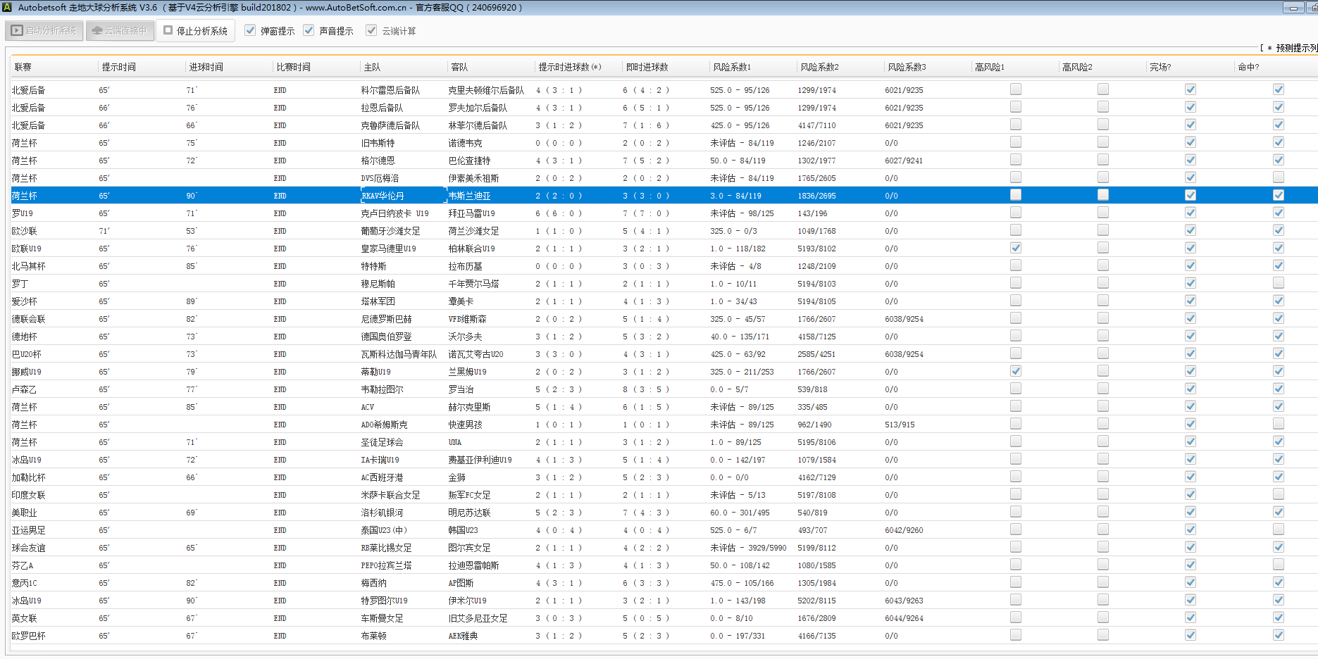Uncheck 高风险1 for 皇家马德里U19 row

click(x=1015, y=248)
